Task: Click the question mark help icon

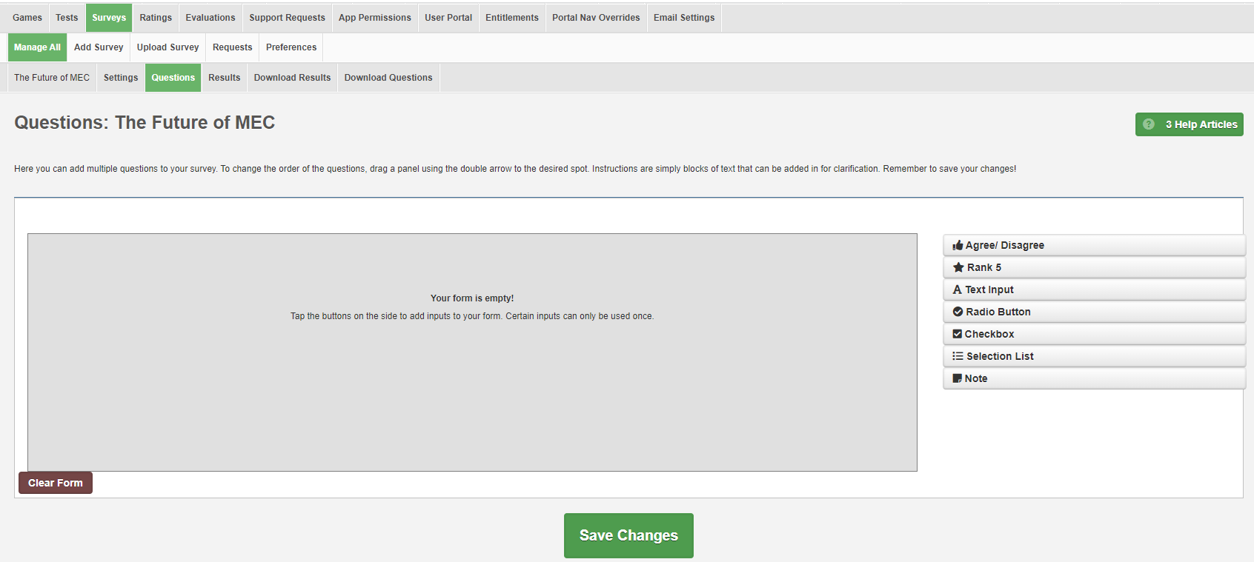Action: pos(1148,124)
